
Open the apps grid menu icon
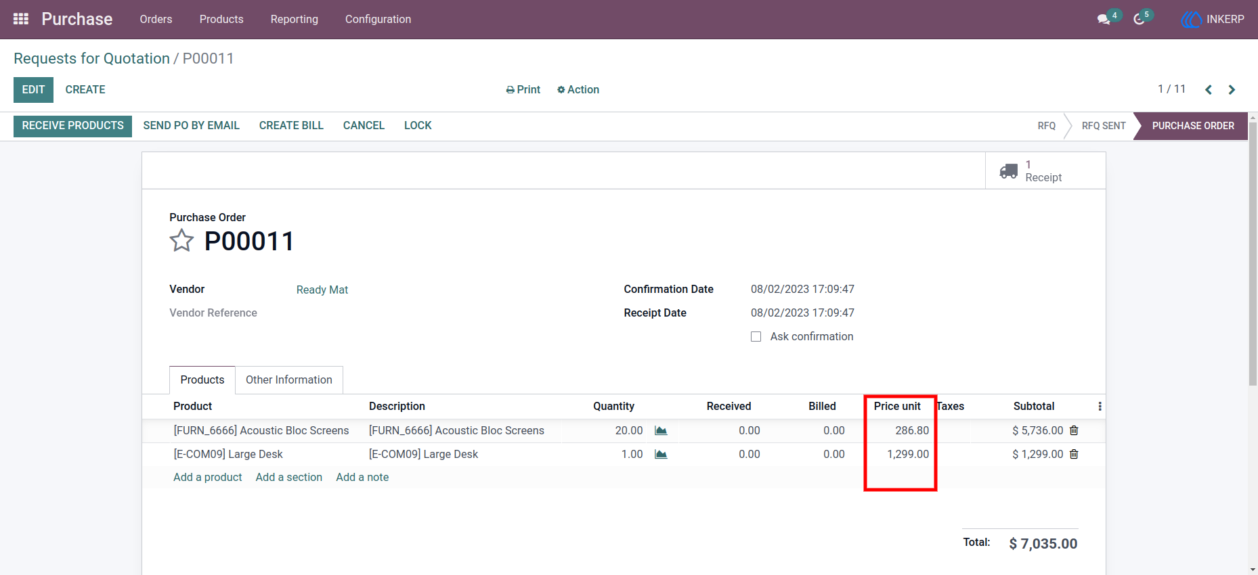tap(21, 19)
